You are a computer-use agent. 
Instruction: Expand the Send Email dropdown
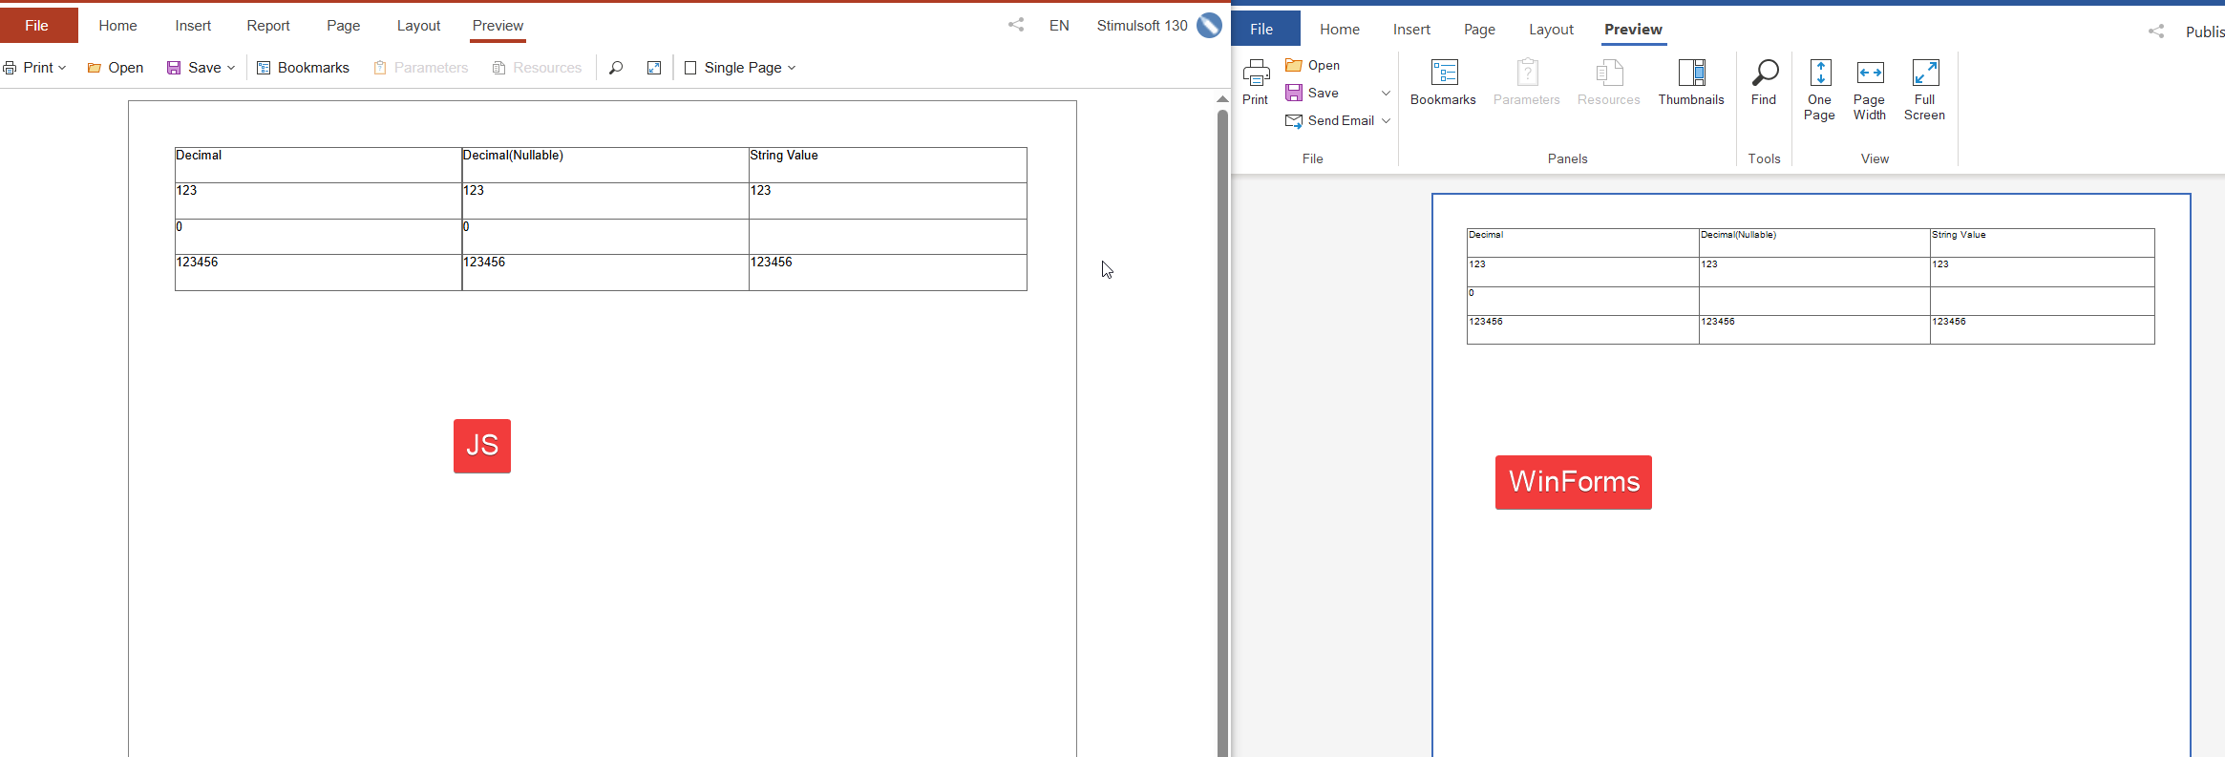click(x=1386, y=121)
